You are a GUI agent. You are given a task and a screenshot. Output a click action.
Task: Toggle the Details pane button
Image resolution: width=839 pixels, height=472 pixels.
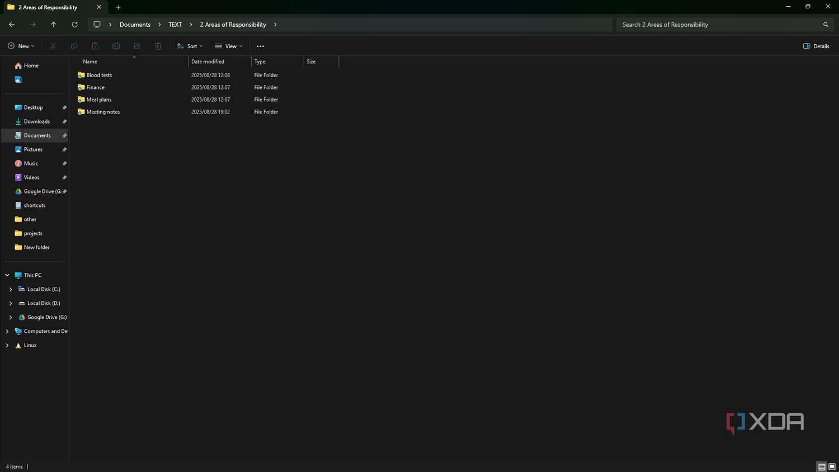point(816,46)
